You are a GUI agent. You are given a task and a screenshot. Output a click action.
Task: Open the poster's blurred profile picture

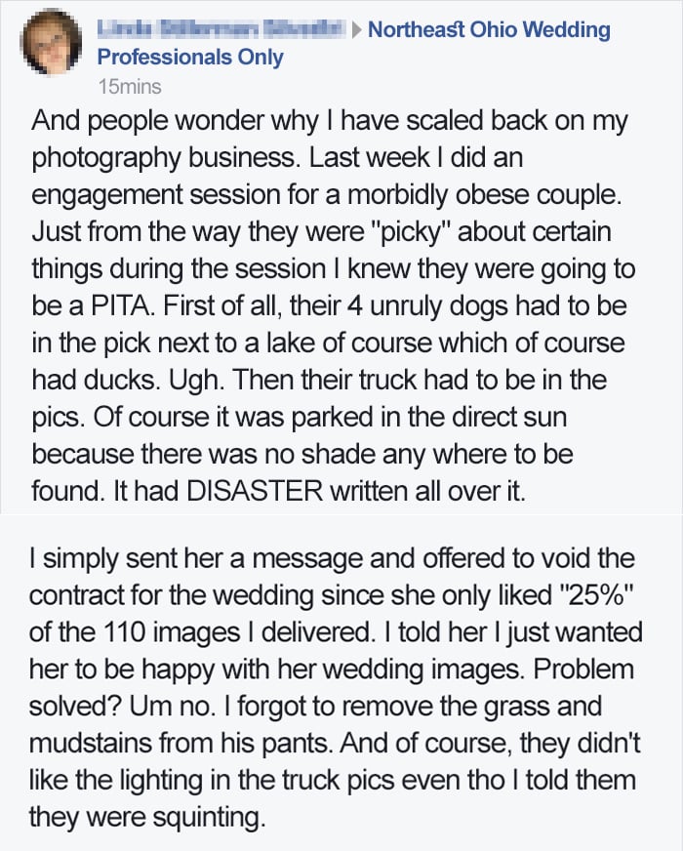click(x=51, y=43)
